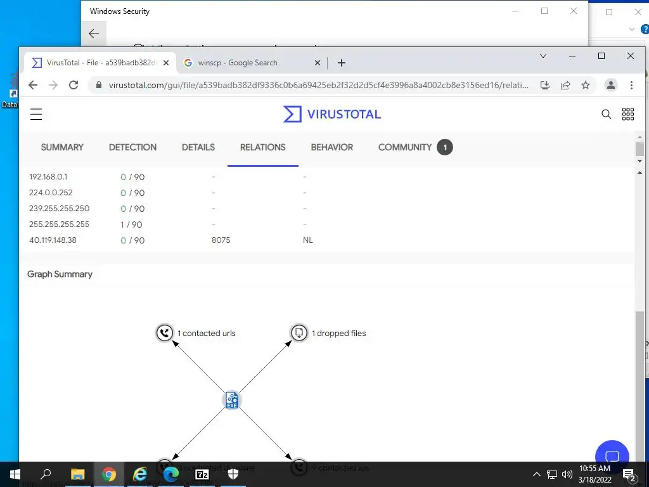Close the winscp Google Search tab

point(318,63)
